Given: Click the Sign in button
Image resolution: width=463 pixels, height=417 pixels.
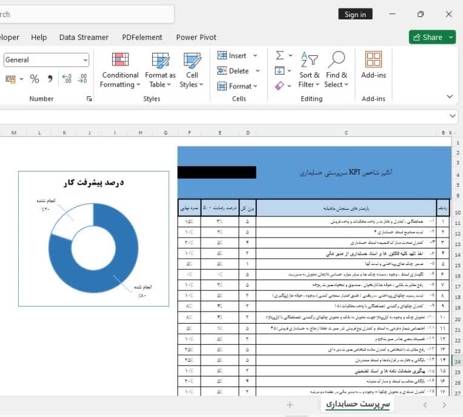Looking at the screenshot, I should (355, 14).
